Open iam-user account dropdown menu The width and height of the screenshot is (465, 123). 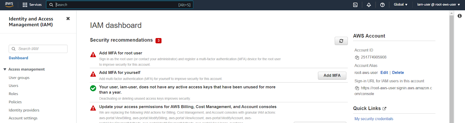click(439, 5)
